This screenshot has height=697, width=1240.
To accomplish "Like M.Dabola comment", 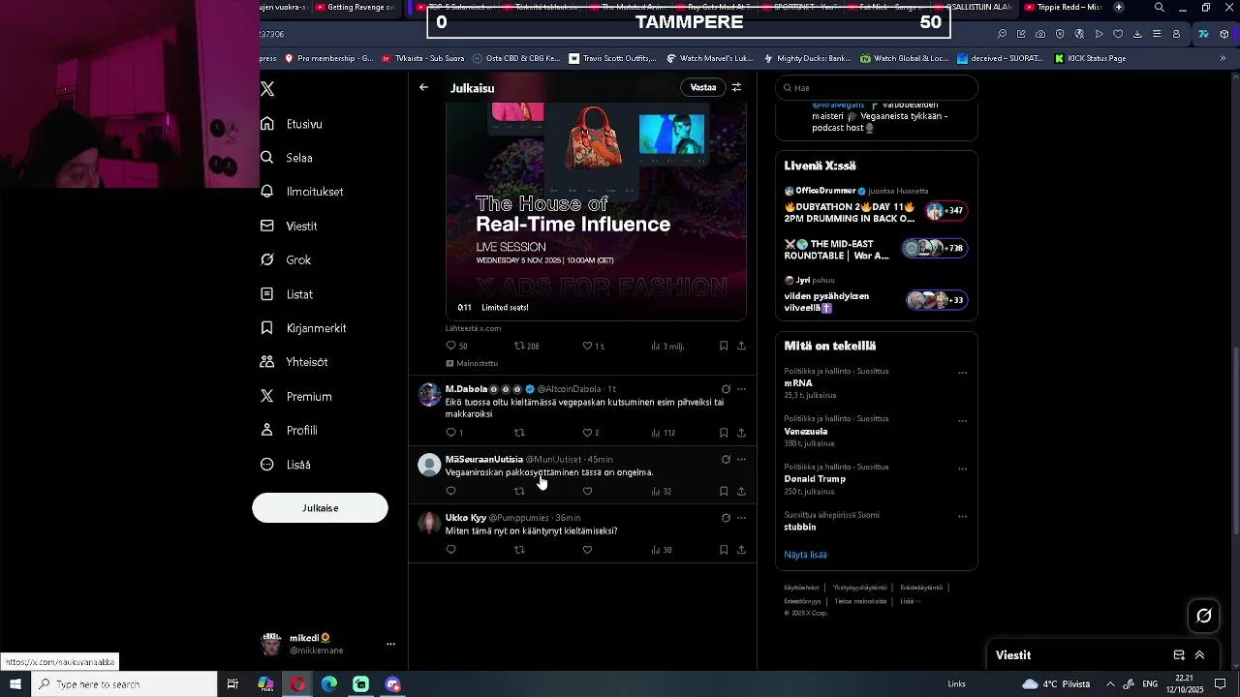I will pos(591,433).
